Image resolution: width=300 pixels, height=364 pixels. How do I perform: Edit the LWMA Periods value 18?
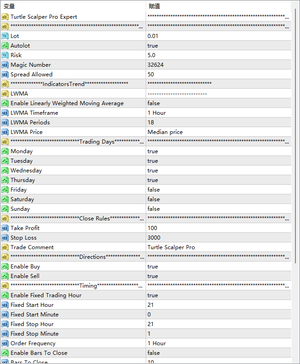[218, 123]
